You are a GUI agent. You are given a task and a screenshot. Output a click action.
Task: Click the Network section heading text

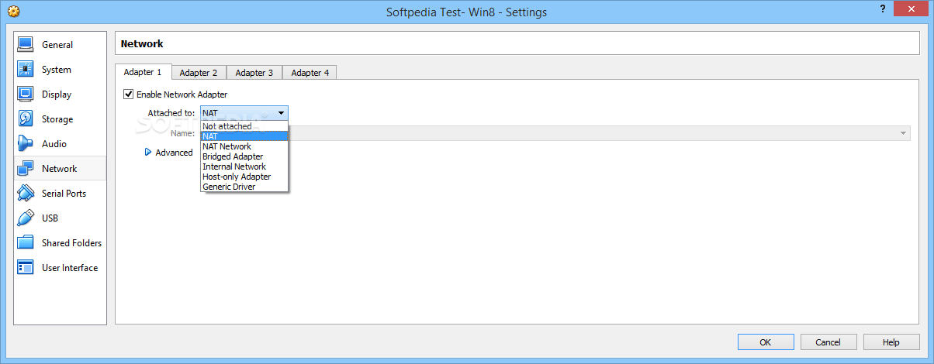click(142, 44)
